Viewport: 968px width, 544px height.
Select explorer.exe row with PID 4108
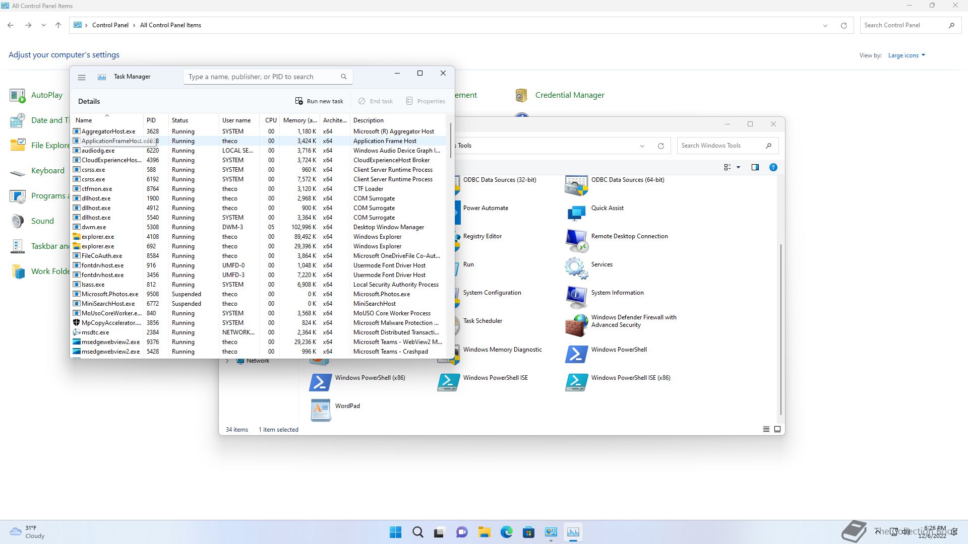click(258, 237)
